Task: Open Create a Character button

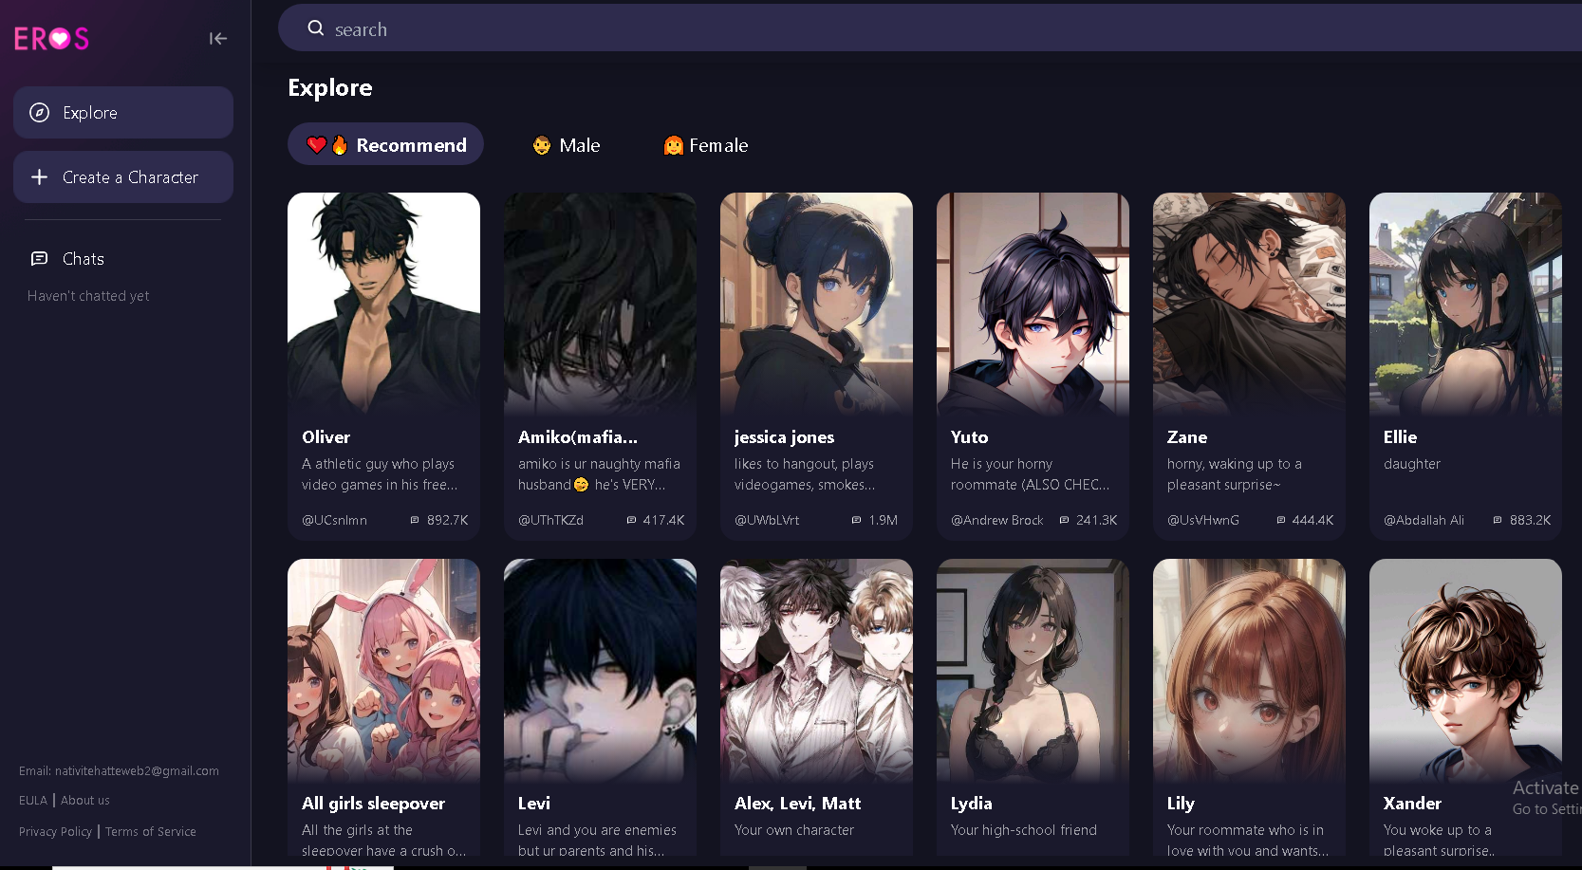Action: 123,177
